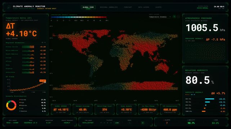
Task: Click the pressure anomaly dotted field chart
Action: point(205,52)
